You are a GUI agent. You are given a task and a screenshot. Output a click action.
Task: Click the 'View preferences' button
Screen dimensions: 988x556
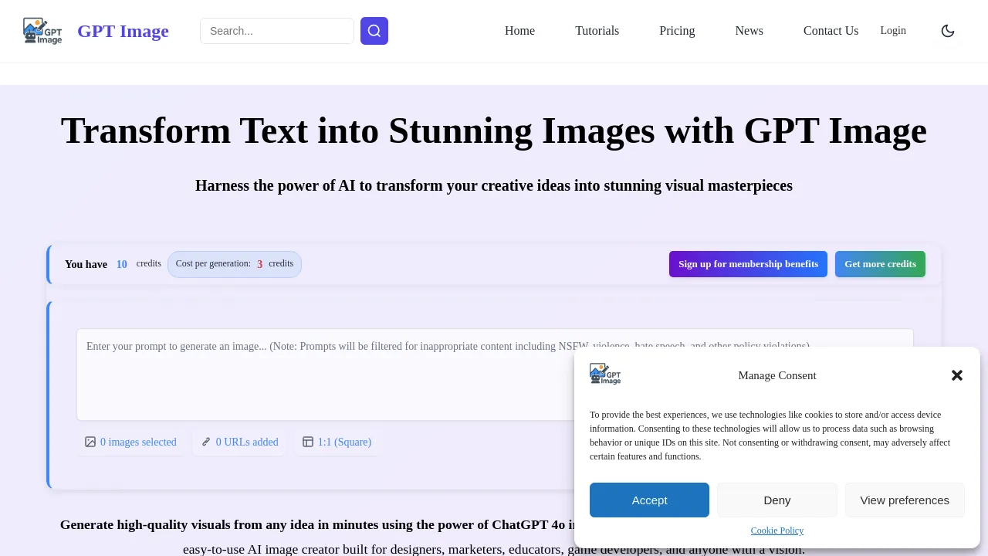coord(905,500)
